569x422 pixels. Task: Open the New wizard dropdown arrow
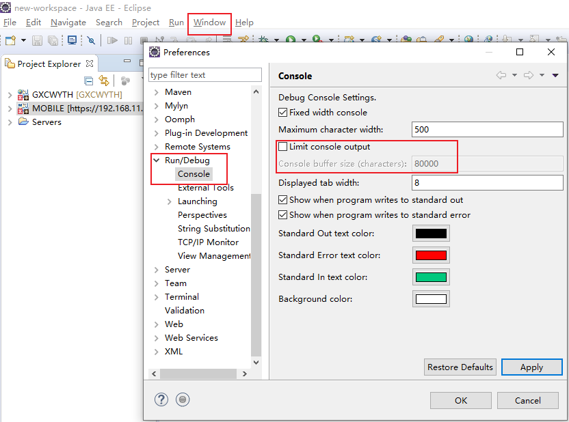click(x=23, y=40)
